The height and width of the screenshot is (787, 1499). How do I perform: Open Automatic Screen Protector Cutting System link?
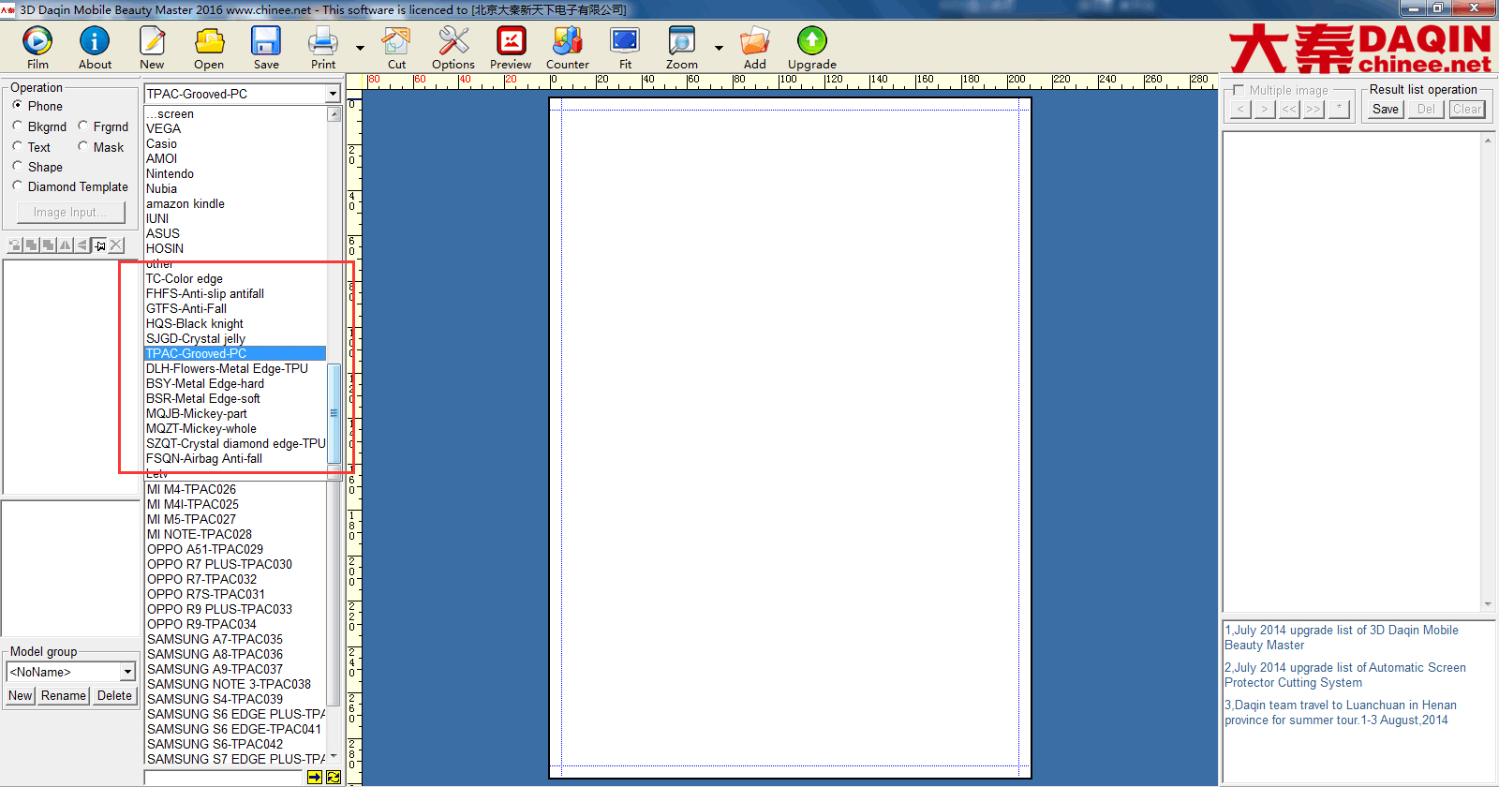click(x=1345, y=675)
